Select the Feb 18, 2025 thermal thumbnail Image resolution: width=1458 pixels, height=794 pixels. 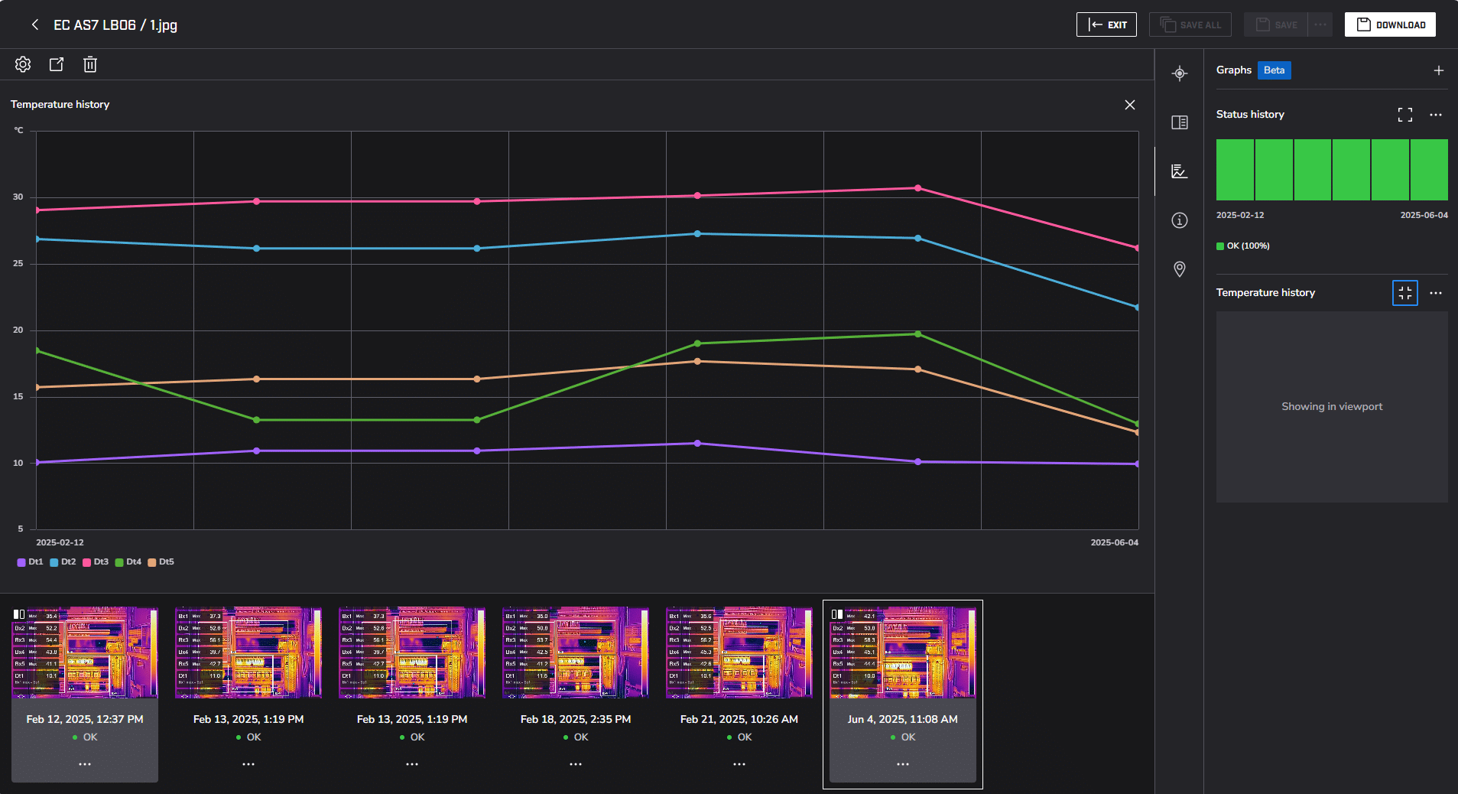point(575,652)
